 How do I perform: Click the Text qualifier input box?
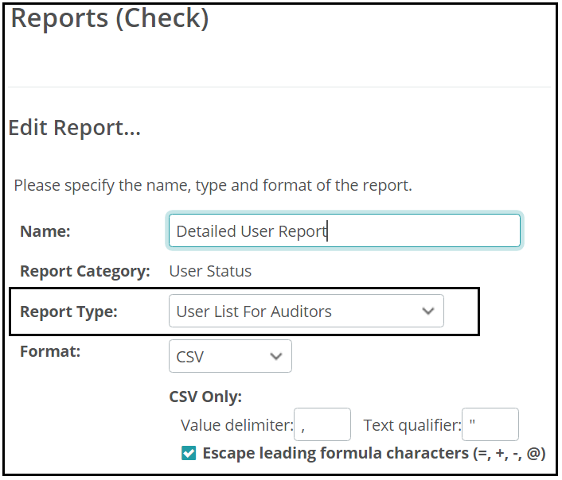tap(490, 424)
